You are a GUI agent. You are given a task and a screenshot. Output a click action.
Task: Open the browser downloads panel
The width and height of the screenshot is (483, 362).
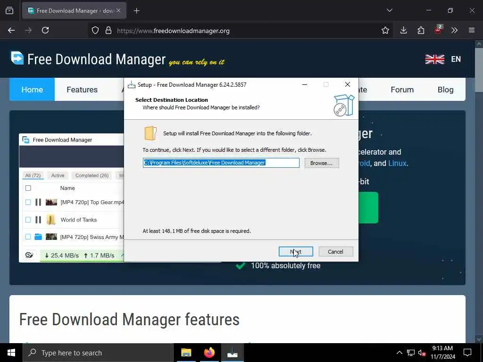click(x=404, y=30)
